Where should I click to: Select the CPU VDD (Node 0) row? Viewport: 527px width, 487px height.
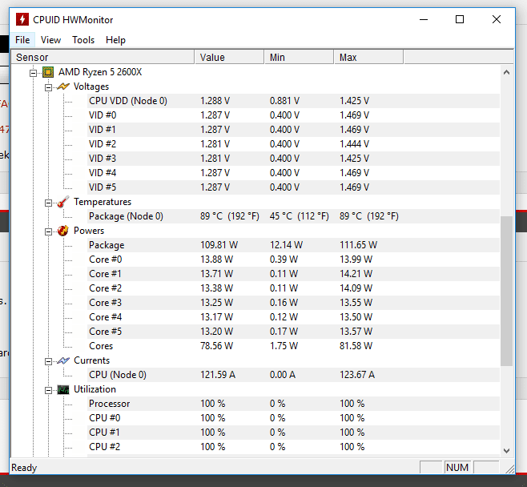coord(293,101)
